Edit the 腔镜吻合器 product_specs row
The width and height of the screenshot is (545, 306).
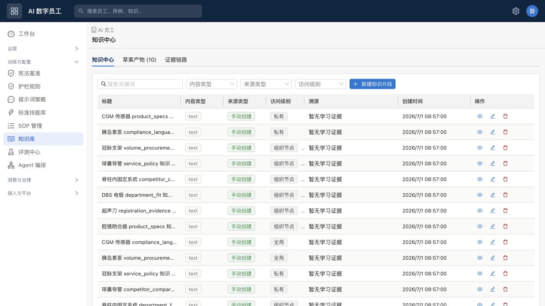click(x=493, y=227)
